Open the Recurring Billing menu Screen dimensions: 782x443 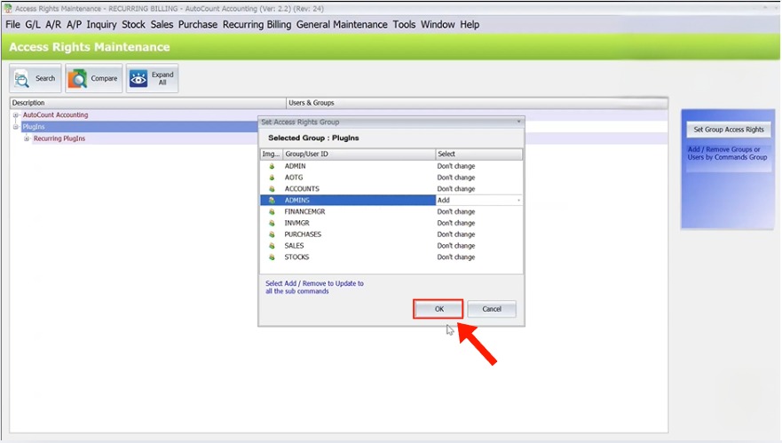coord(257,25)
